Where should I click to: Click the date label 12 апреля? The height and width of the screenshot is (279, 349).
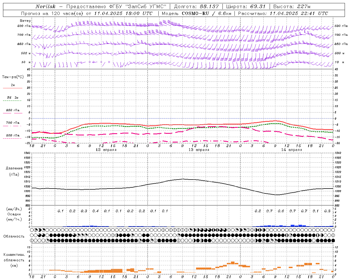pyautogui.click(x=106, y=150)
